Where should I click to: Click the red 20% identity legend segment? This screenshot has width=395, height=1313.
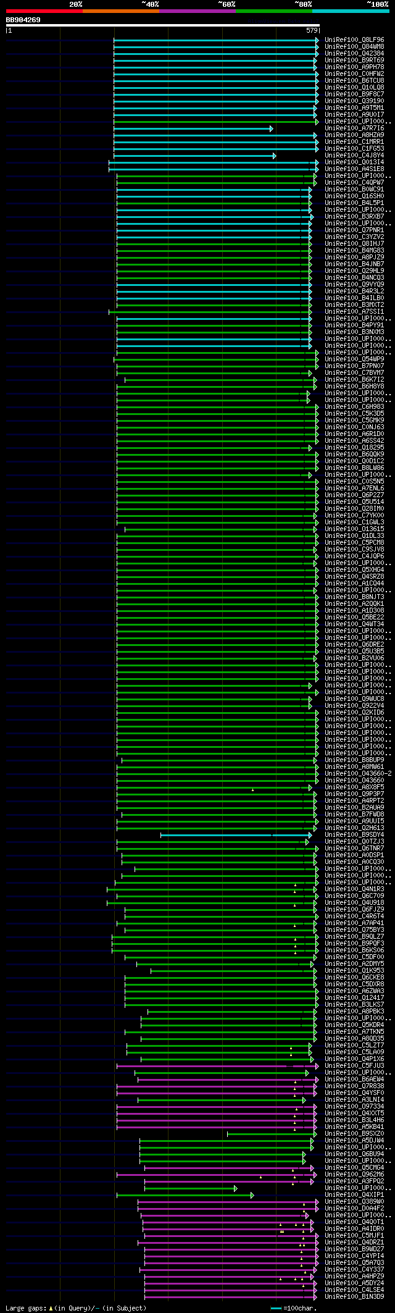(44, 11)
